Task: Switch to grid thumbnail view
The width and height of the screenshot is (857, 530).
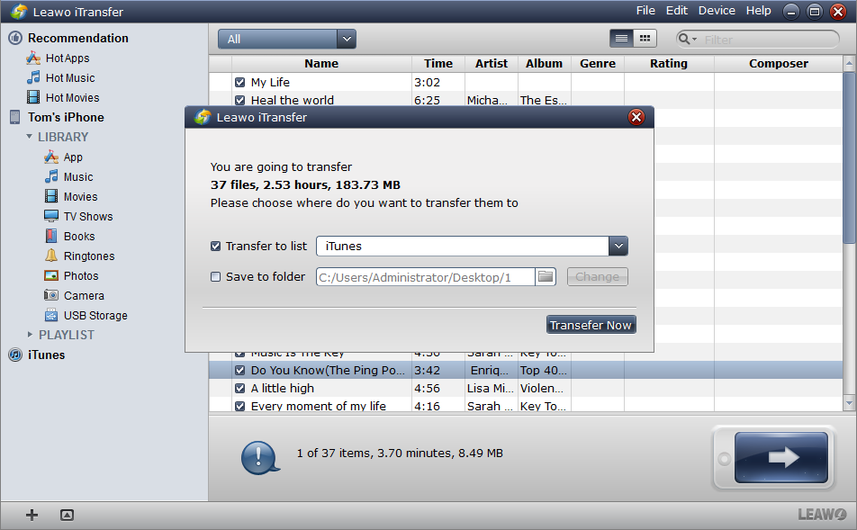Action: tap(645, 39)
